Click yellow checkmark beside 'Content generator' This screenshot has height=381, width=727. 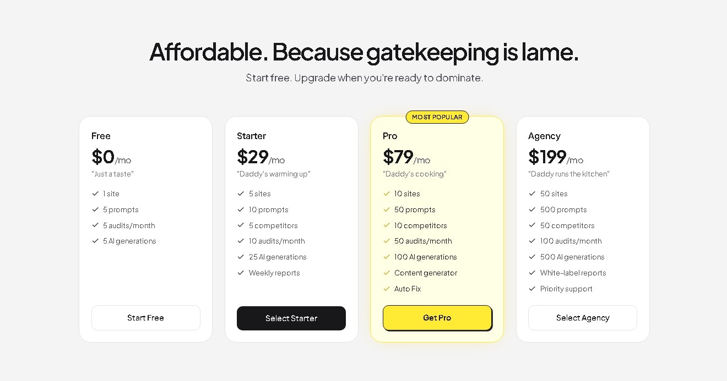pos(387,273)
